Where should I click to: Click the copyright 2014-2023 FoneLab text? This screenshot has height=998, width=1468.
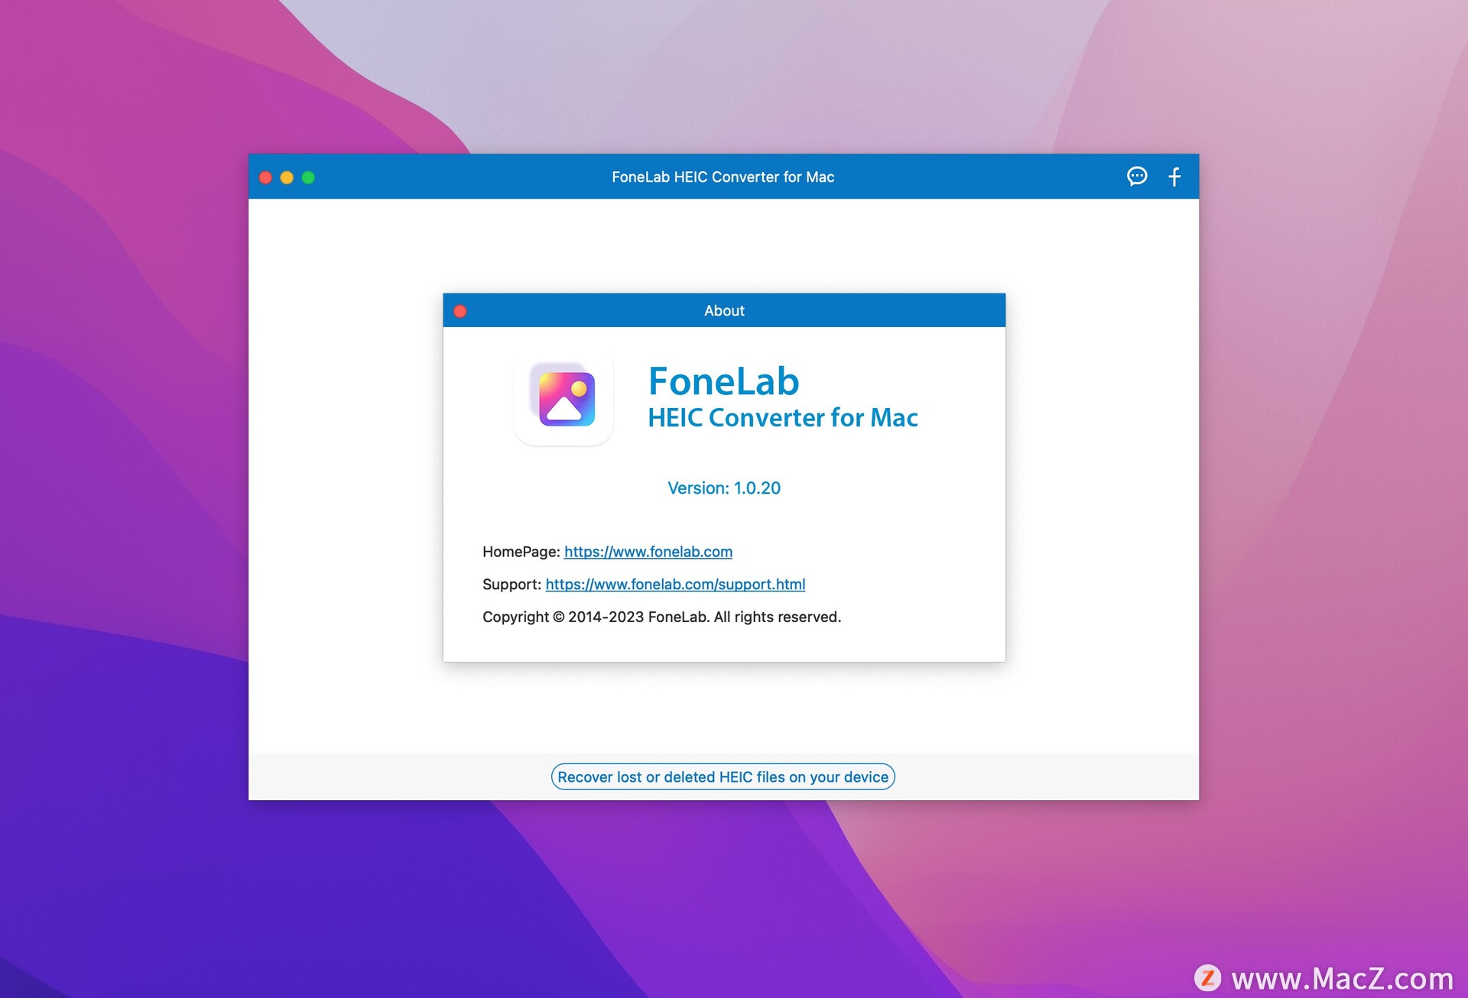tap(661, 617)
